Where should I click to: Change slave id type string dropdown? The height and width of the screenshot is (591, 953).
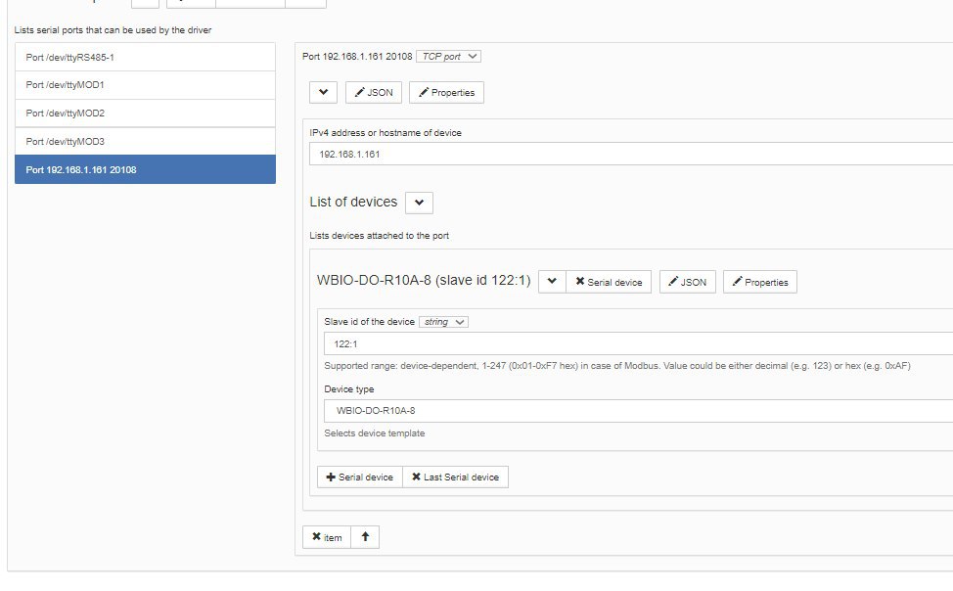coord(443,322)
